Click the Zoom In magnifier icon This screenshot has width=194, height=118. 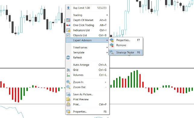point(68,82)
